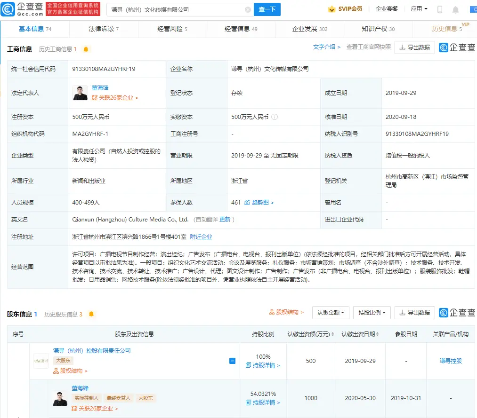Viewport: 477px width, 418px height.
Task: Open notifications bell in the header
Action: 455,9
